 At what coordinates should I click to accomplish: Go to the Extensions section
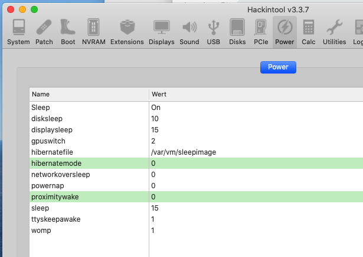click(127, 28)
